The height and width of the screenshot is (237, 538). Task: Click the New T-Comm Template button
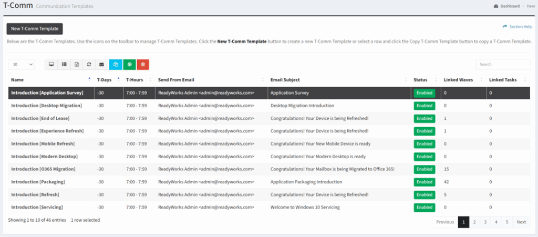[x=35, y=29]
